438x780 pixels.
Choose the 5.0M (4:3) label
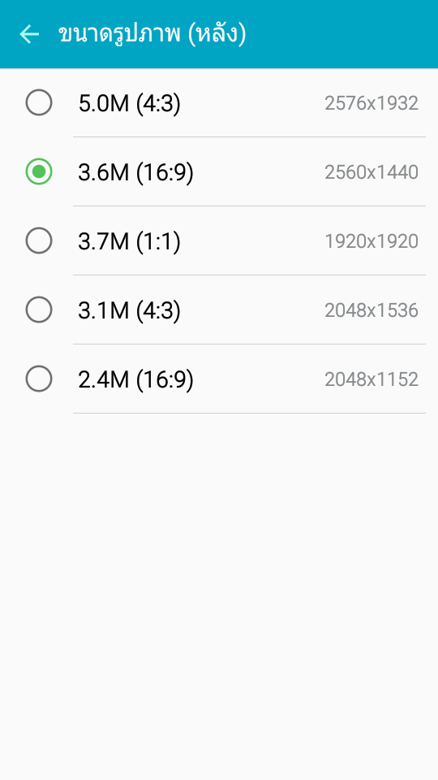129,103
